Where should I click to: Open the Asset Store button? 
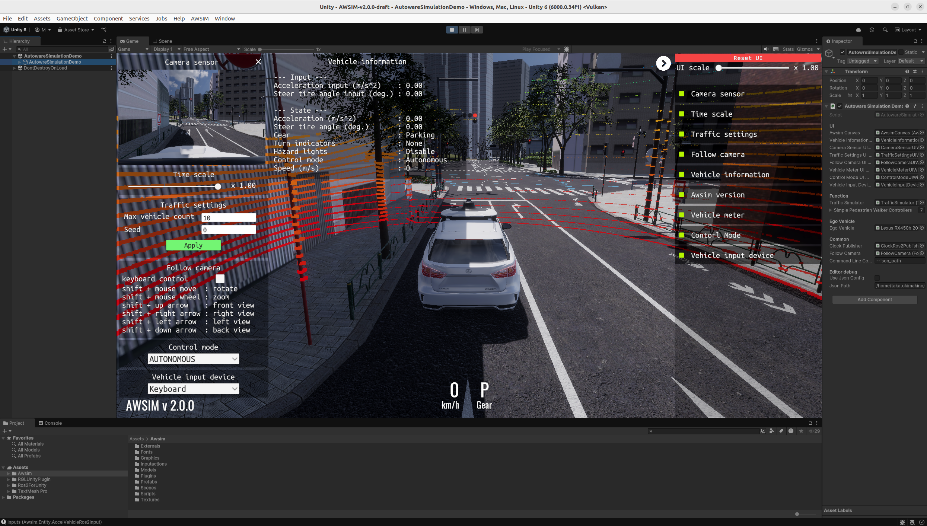tap(76, 30)
